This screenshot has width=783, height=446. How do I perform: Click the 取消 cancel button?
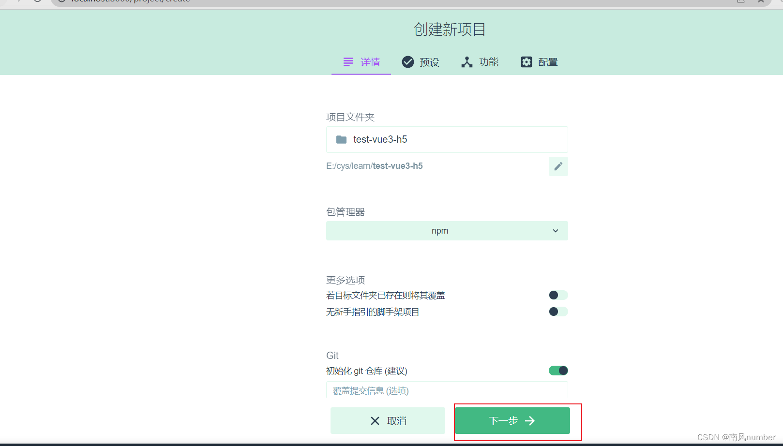[x=388, y=421]
